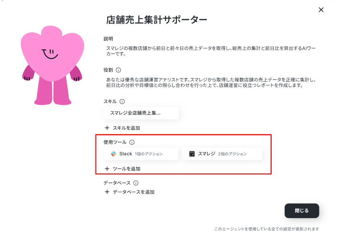The height and width of the screenshot is (239, 338).
Task: Click the plus icon for データベースを追加
Action: coord(107,192)
